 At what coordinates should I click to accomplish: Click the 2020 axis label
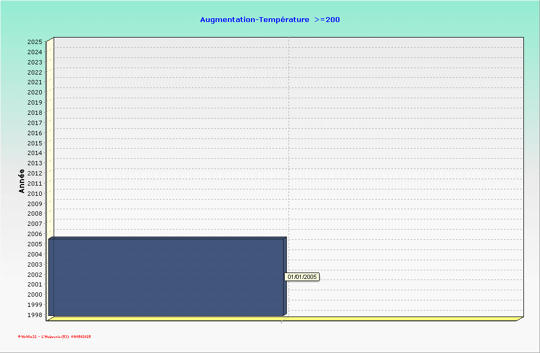(35, 92)
